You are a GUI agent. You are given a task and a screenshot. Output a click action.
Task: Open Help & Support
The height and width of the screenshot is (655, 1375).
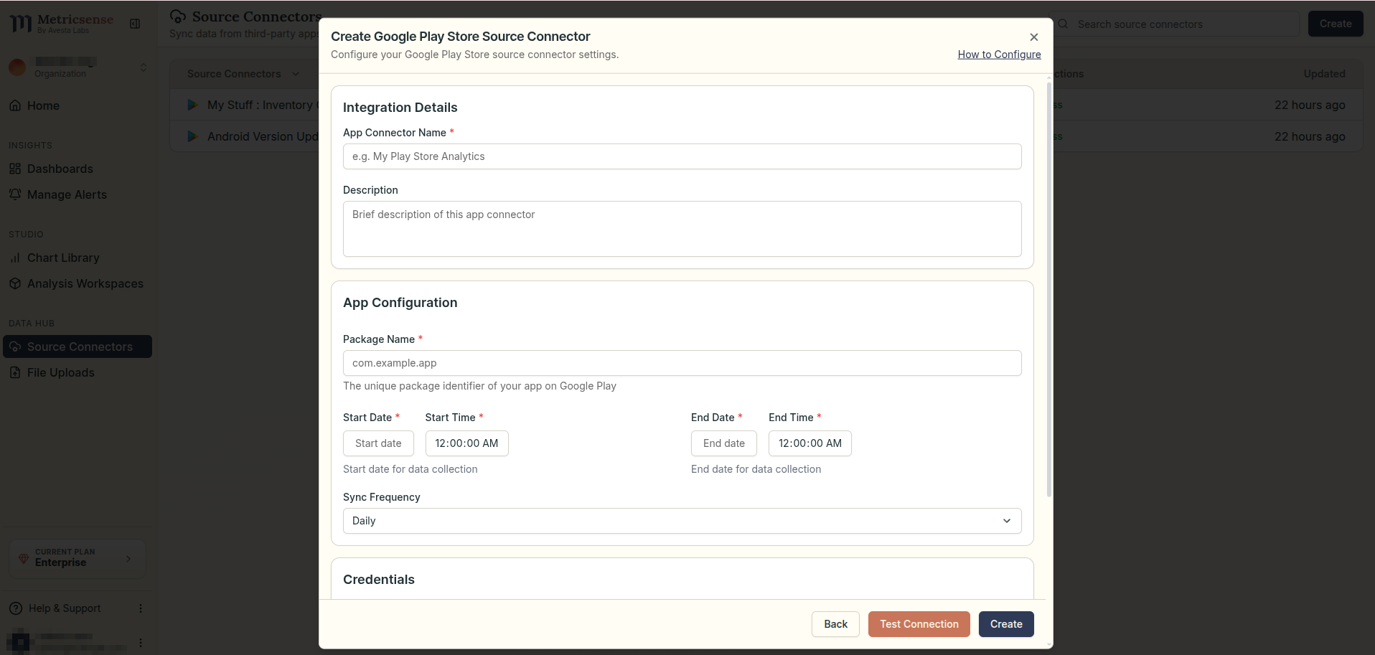pyautogui.click(x=65, y=608)
